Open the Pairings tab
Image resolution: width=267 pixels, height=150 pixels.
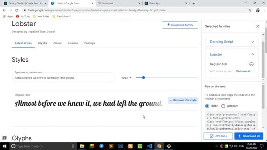(89, 43)
